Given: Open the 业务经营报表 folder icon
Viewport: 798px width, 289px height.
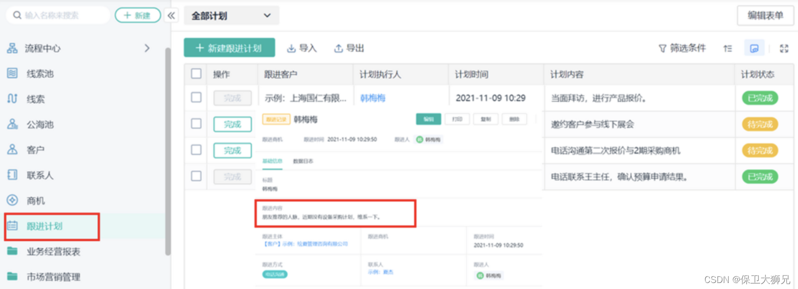Looking at the screenshot, I should click(x=12, y=251).
